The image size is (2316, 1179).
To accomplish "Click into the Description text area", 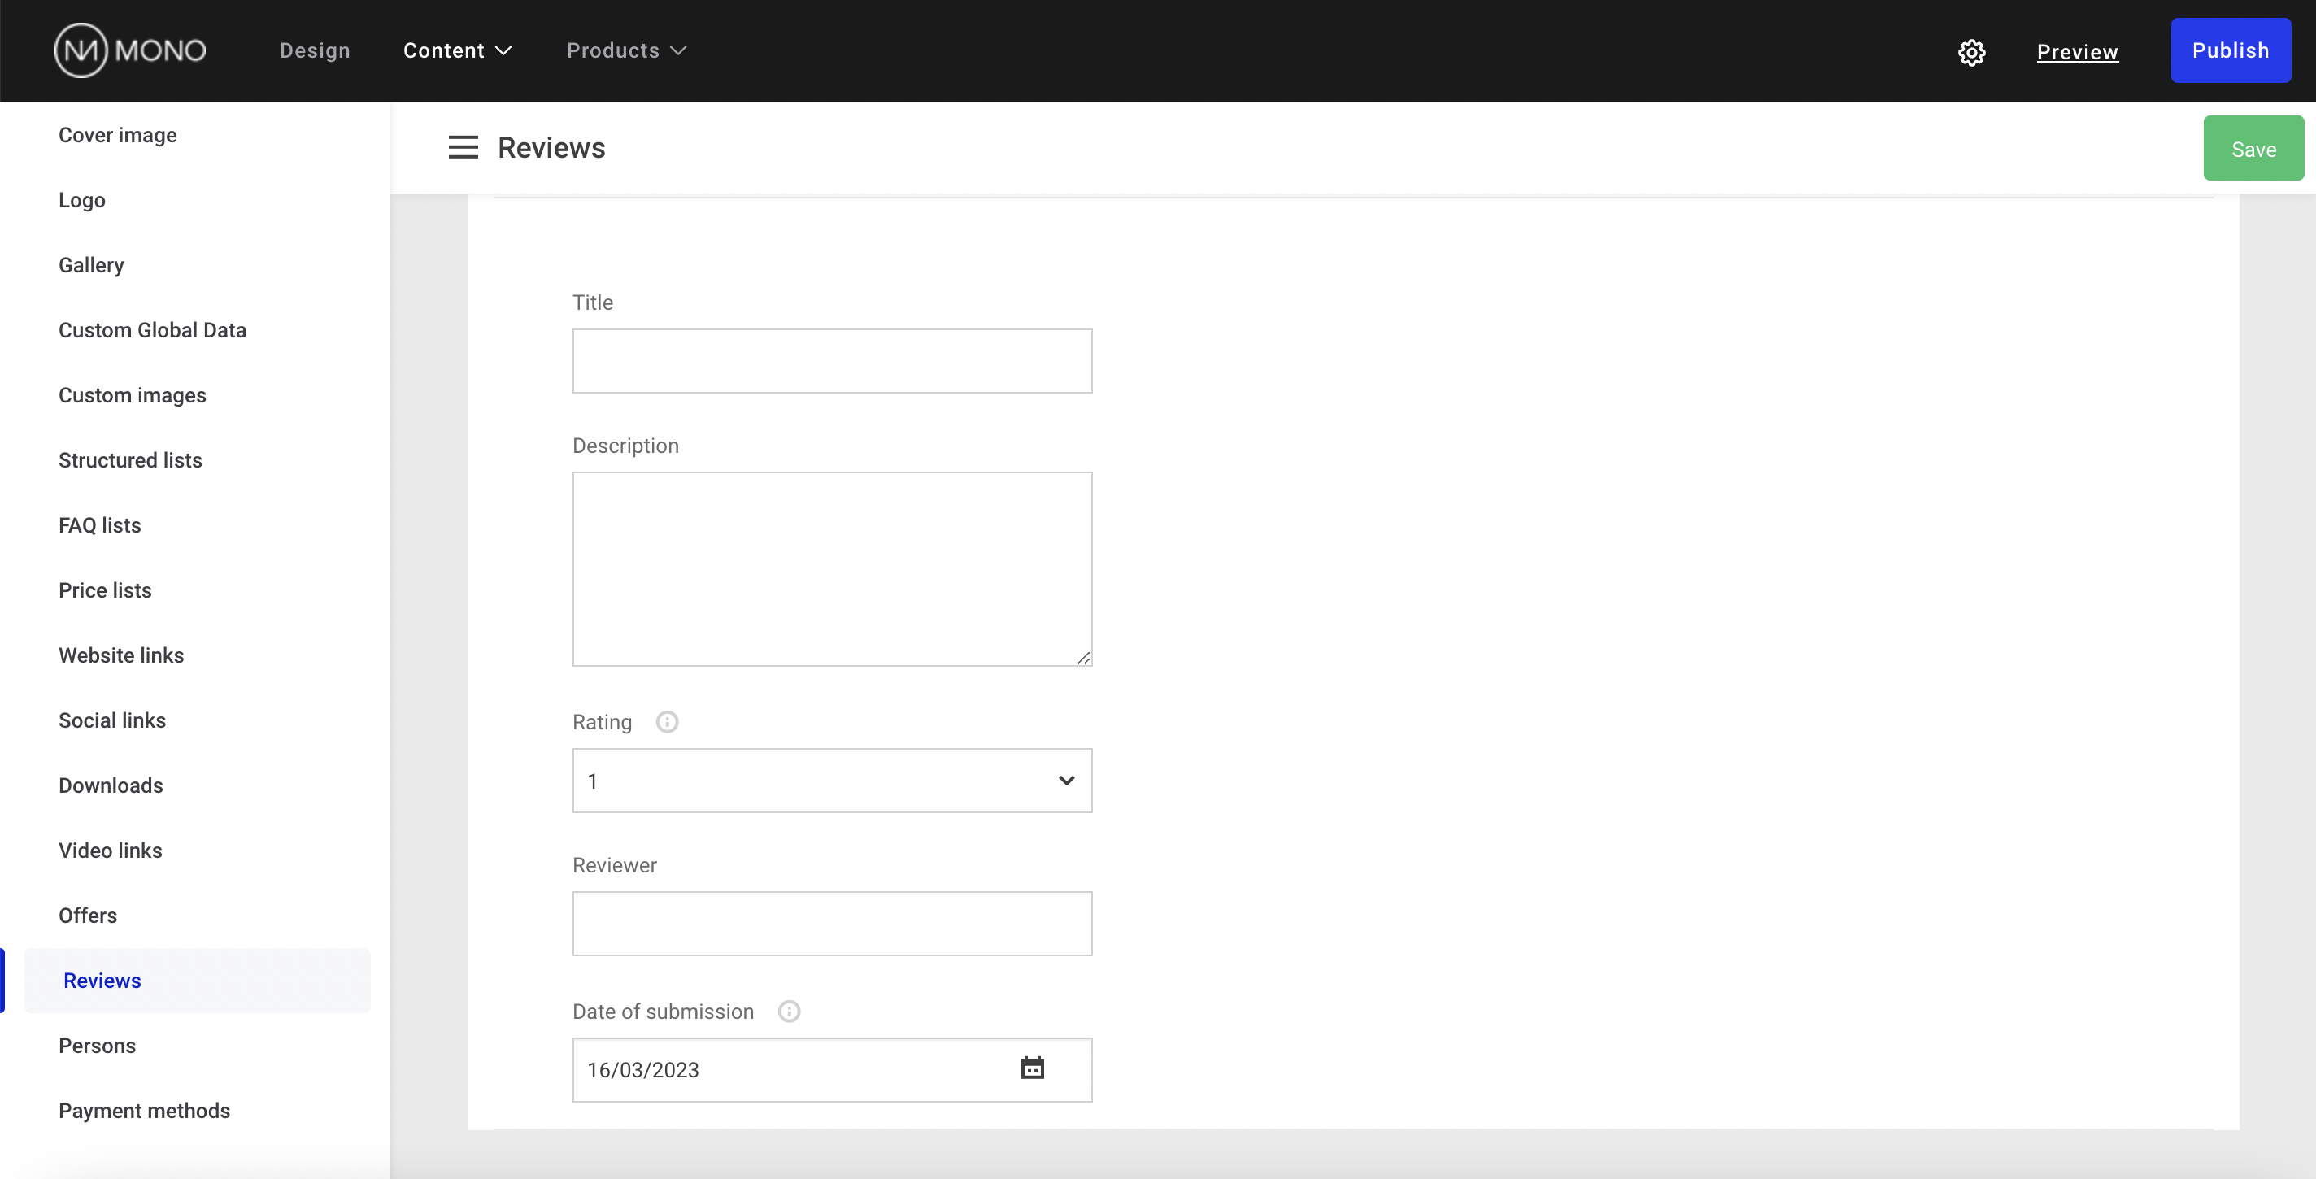I will [x=833, y=569].
